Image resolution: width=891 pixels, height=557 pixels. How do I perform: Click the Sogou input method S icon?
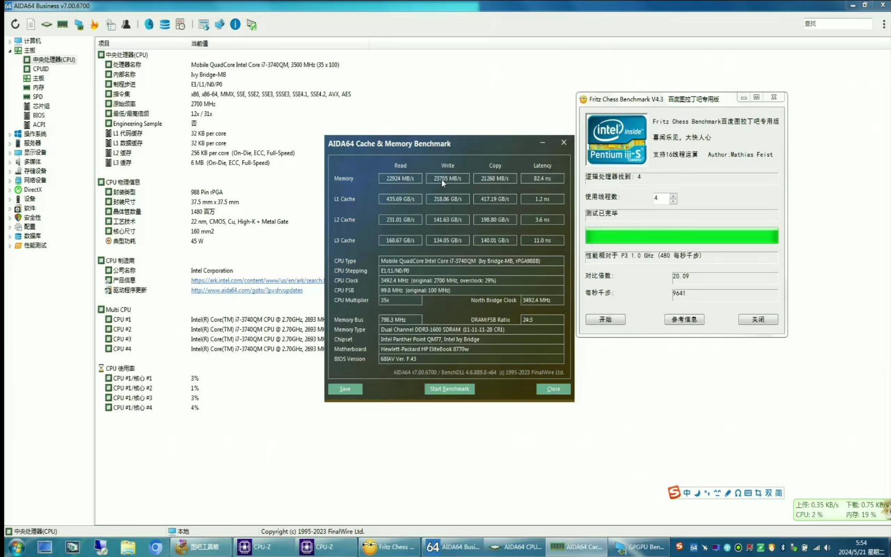(674, 493)
